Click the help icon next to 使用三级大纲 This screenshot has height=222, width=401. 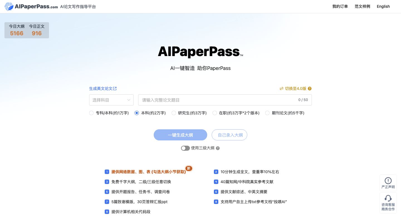click(218, 148)
